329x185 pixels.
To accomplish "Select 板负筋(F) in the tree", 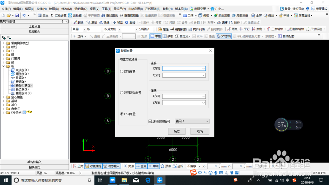I will 22,89.
